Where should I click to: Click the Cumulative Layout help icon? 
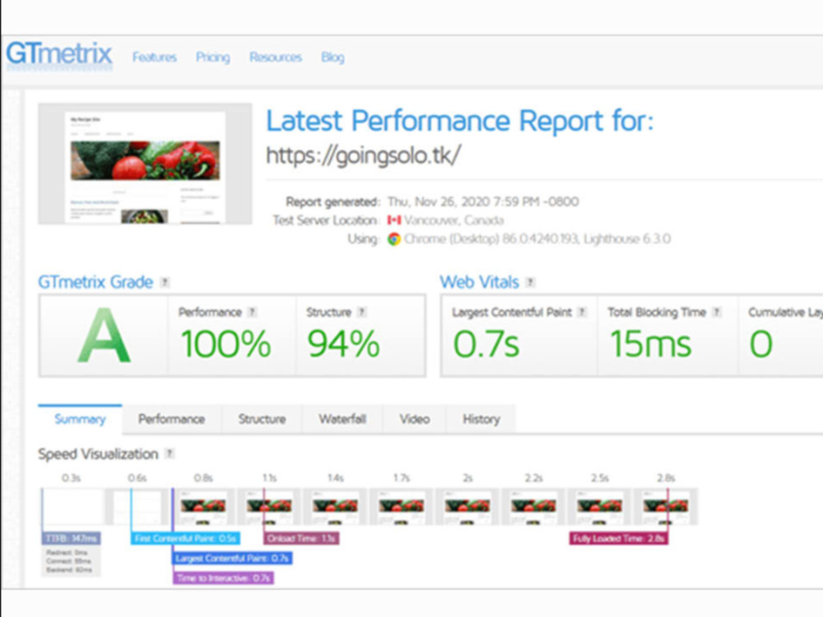819,313
